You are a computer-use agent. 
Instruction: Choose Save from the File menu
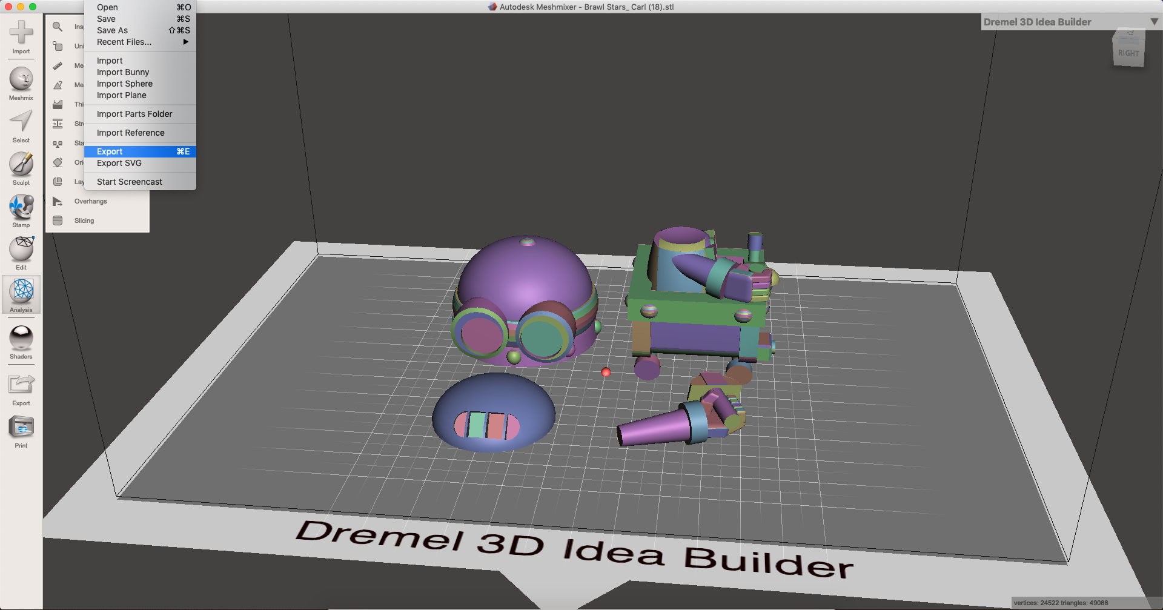click(x=140, y=19)
